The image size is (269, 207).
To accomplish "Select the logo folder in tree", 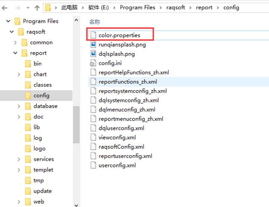I will click(40, 148).
